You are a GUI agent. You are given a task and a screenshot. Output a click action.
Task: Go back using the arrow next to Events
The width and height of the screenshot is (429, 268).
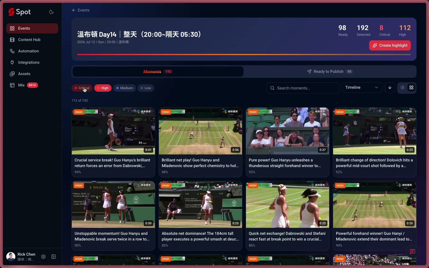click(x=74, y=10)
